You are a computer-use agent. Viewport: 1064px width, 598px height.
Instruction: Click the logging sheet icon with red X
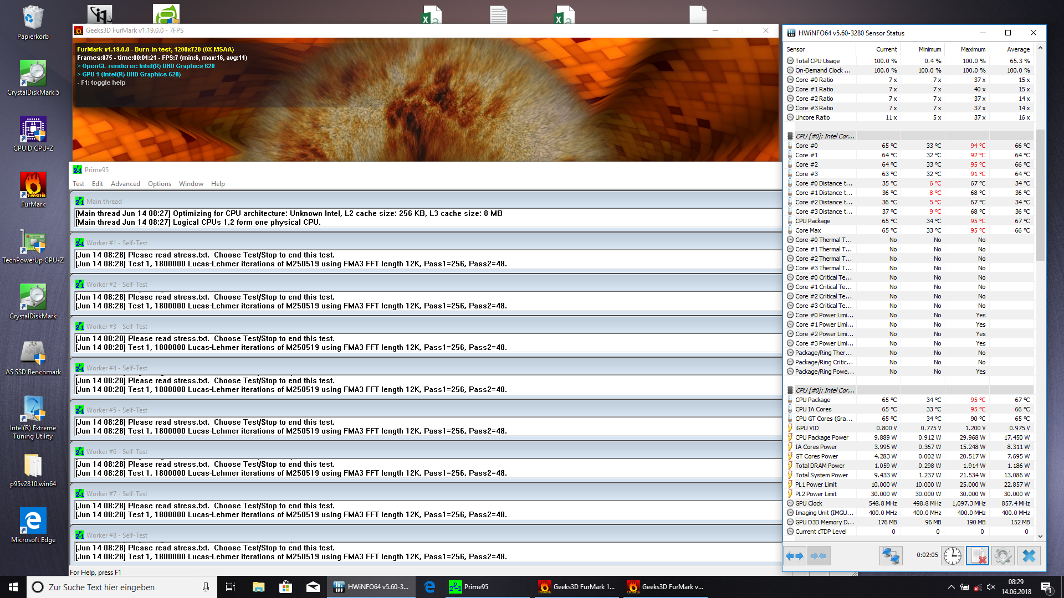coord(978,555)
